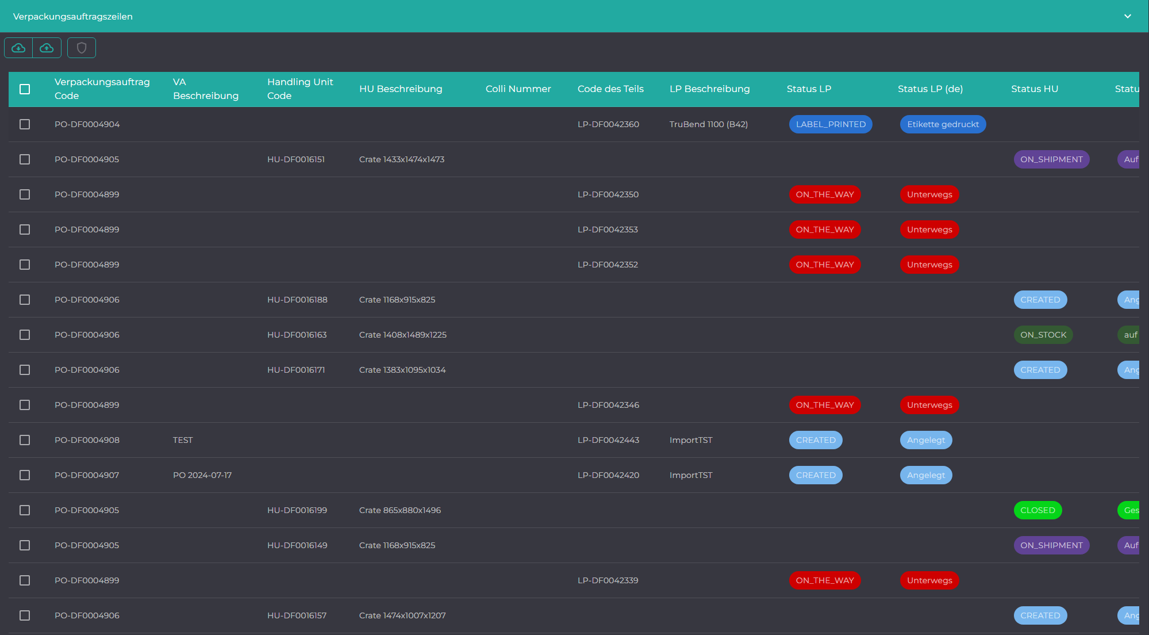This screenshot has height=635, width=1149.
Task: Click the LABEL_PRINTED status badge
Action: (x=831, y=124)
